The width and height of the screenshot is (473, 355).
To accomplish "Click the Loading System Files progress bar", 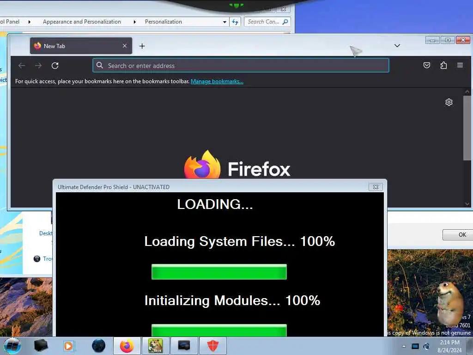I will coord(219,272).
